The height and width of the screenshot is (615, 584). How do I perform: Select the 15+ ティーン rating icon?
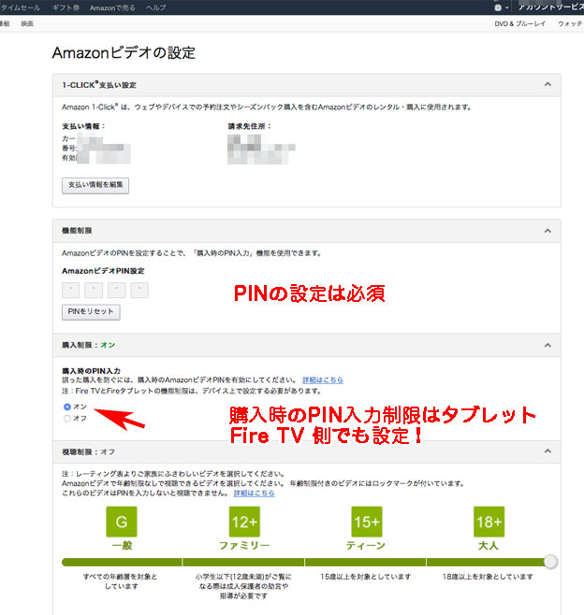[x=367, y=522]
